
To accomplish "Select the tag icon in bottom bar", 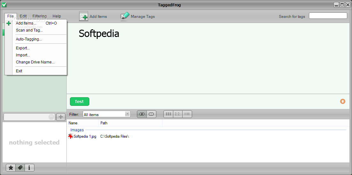I will click(20, 168).
